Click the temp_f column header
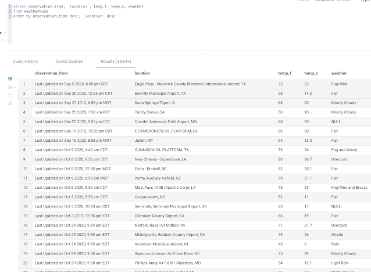The image size is (371, 272). pos(286,73)
